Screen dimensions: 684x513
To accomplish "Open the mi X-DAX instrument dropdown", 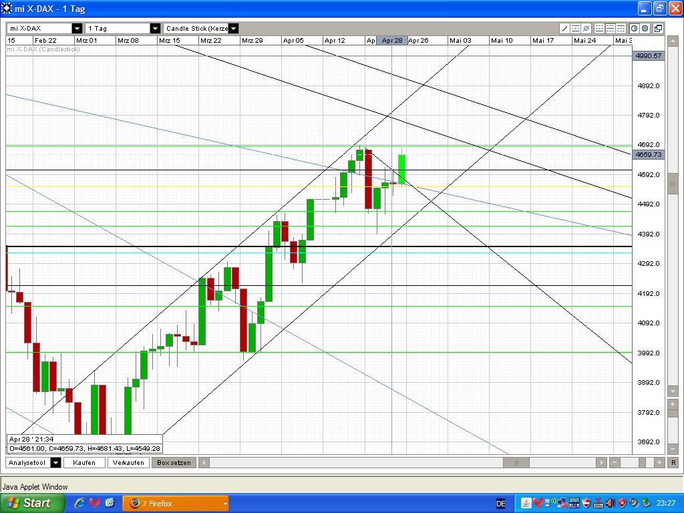I will pos(77,28).
